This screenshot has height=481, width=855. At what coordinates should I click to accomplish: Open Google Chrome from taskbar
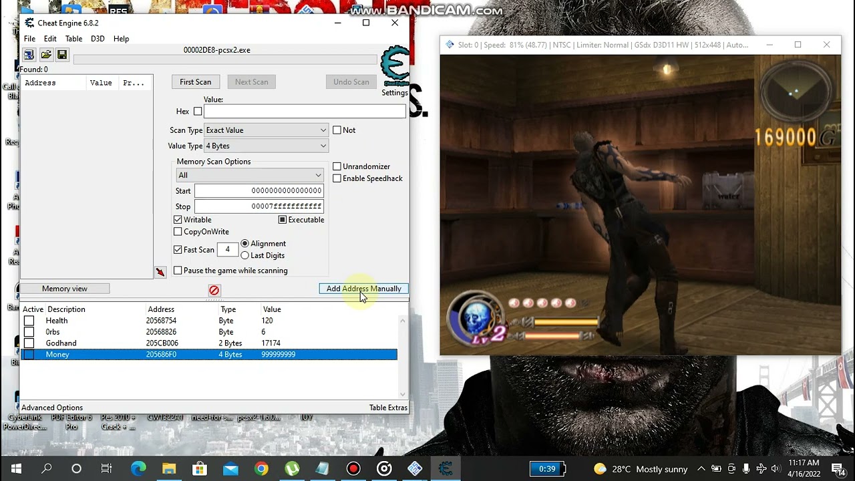pos(261,468)
